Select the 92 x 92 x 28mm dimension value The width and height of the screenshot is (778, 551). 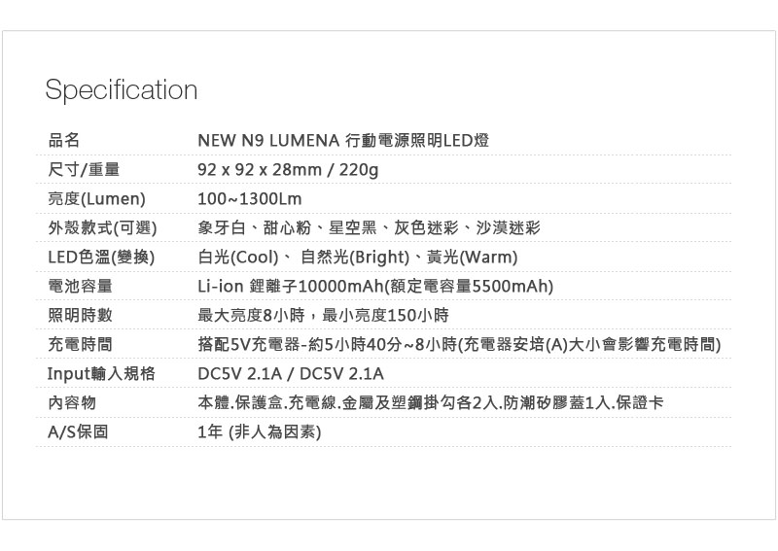click(260, 170)
